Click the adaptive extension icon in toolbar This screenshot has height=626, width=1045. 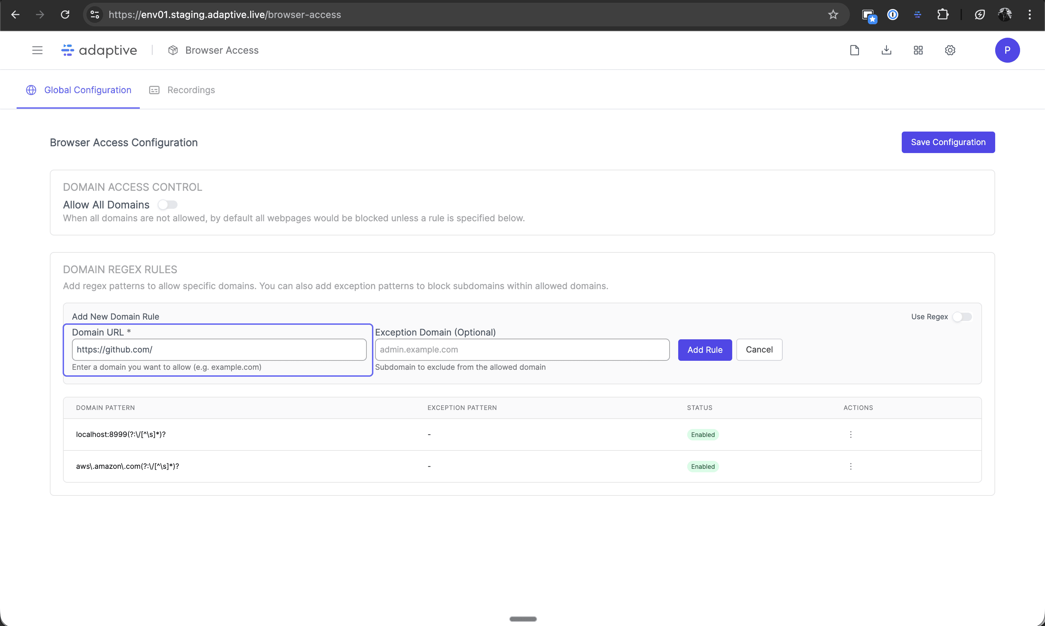(918, 15)
